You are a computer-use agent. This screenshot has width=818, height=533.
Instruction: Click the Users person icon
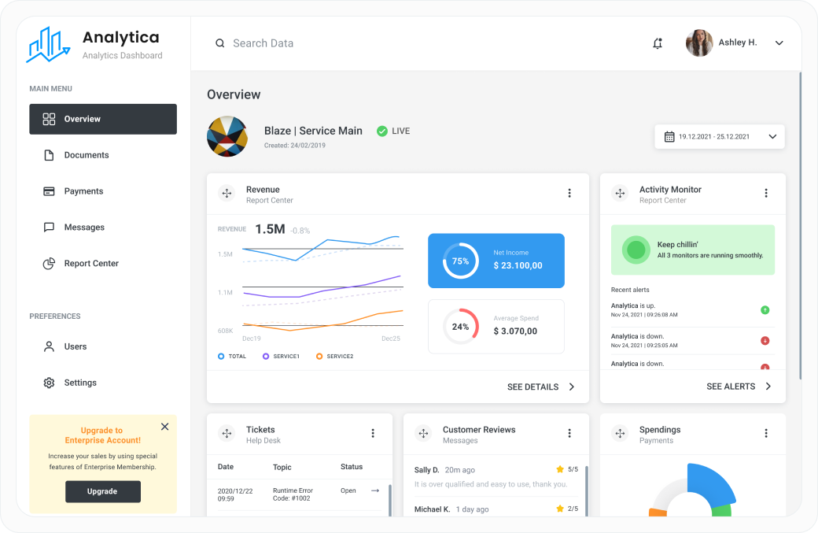point(49,346)
